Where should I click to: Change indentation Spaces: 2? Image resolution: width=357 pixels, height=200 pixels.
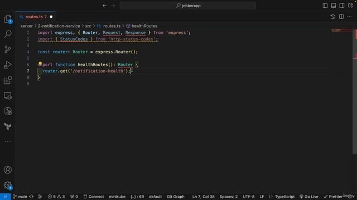(228, 197)
